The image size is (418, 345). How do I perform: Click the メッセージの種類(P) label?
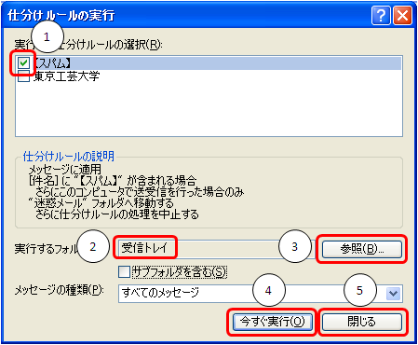pyautogui.click(x=60, y=290)
